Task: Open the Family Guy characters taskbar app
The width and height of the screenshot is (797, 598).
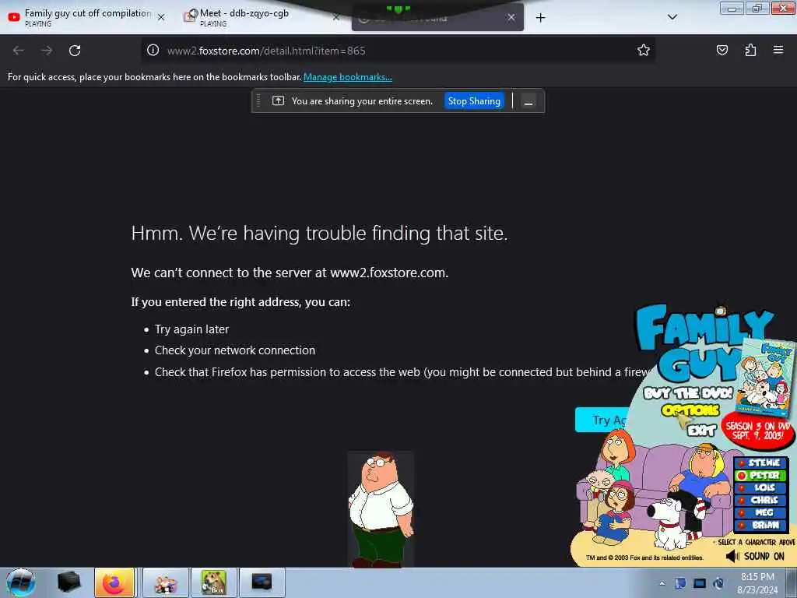Action: point(165,582)
